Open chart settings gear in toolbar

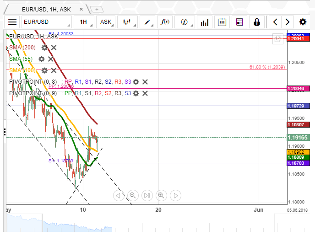303,22
